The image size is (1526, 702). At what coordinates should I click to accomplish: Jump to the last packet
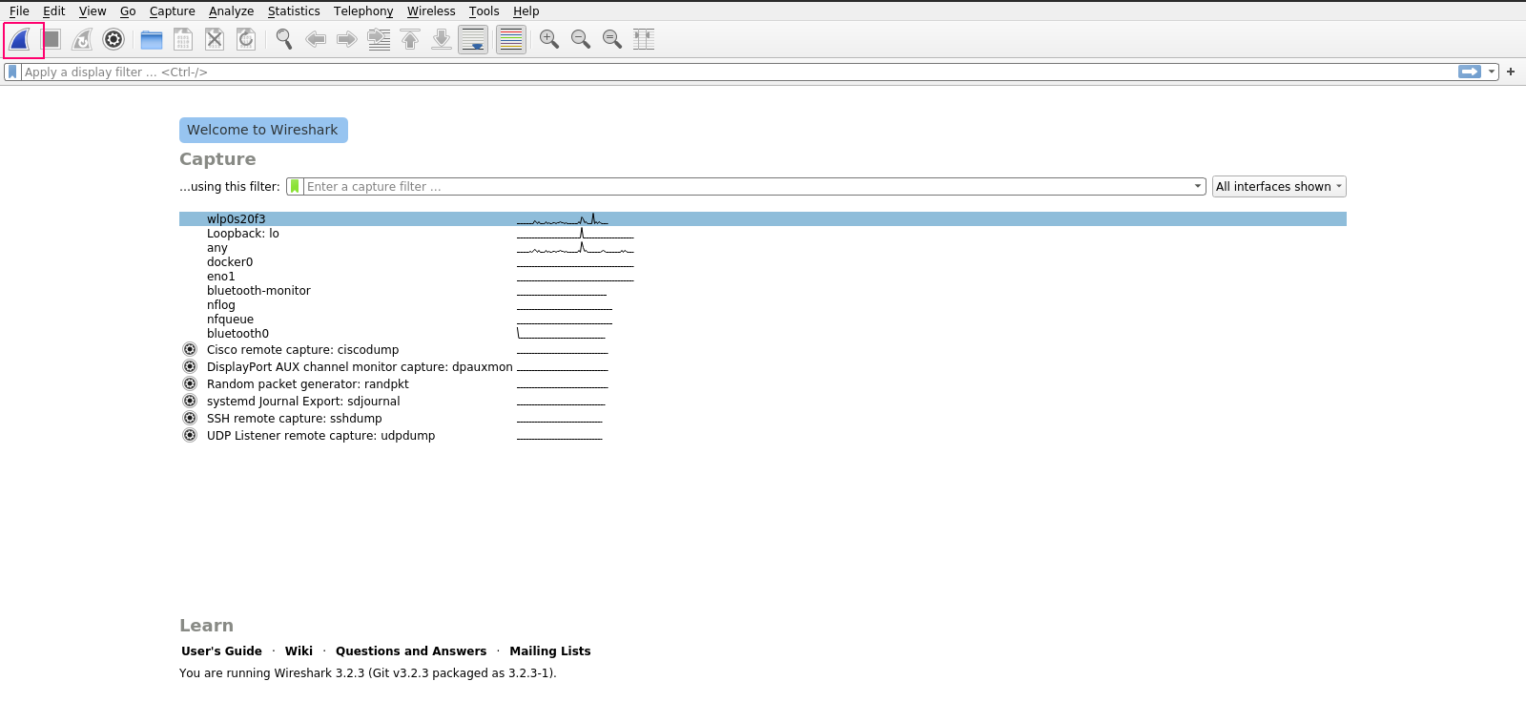point(442,39)
